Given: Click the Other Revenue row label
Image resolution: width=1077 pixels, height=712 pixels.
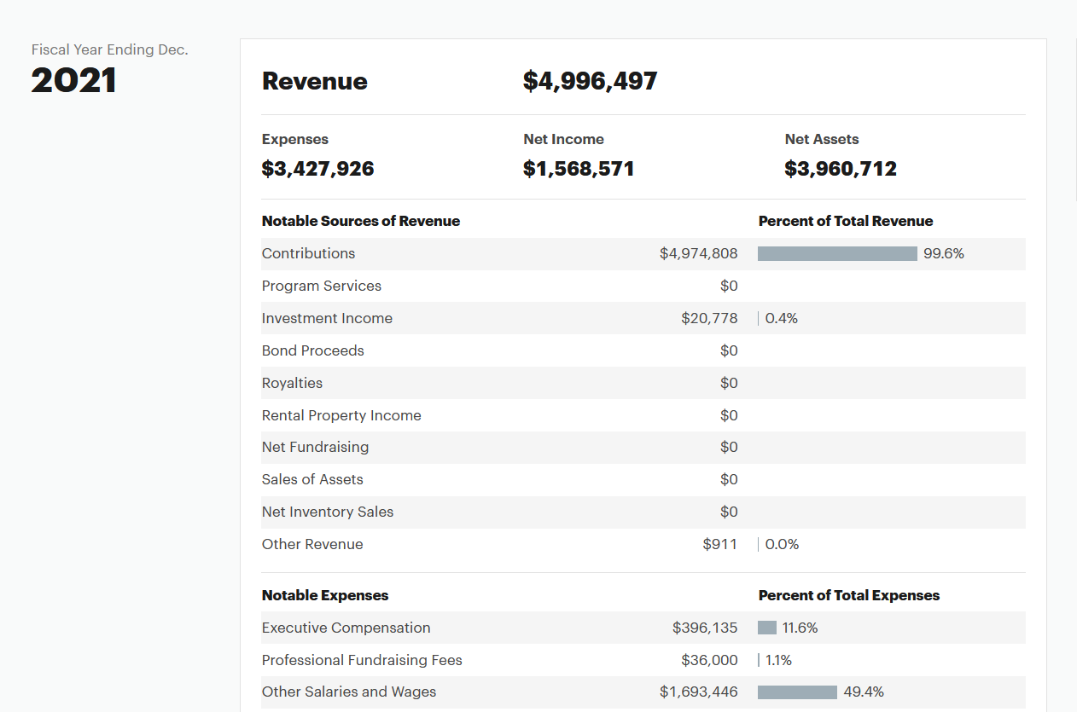Looking at the screenshot, I should pos(312,544).
